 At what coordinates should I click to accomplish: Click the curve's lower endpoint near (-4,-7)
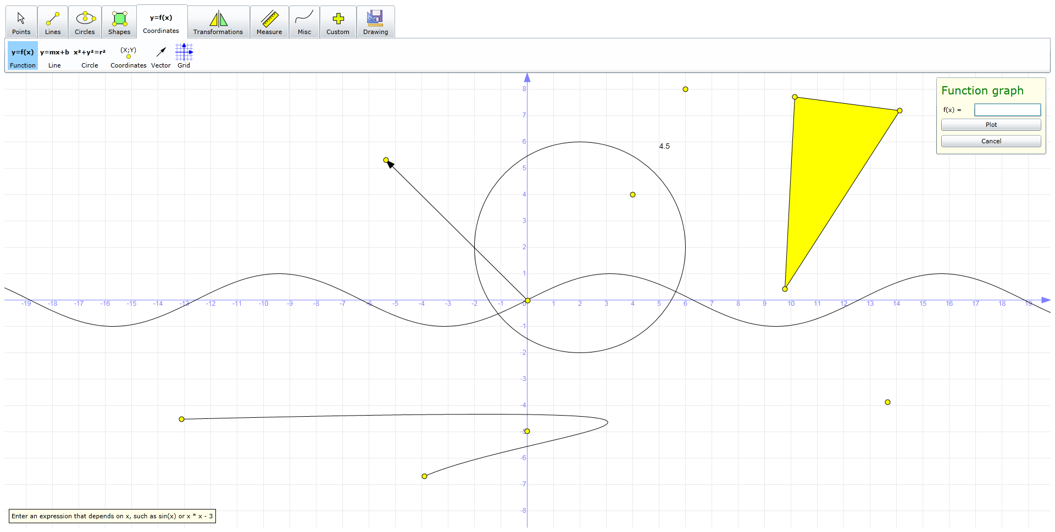click(x=424, y=476)
